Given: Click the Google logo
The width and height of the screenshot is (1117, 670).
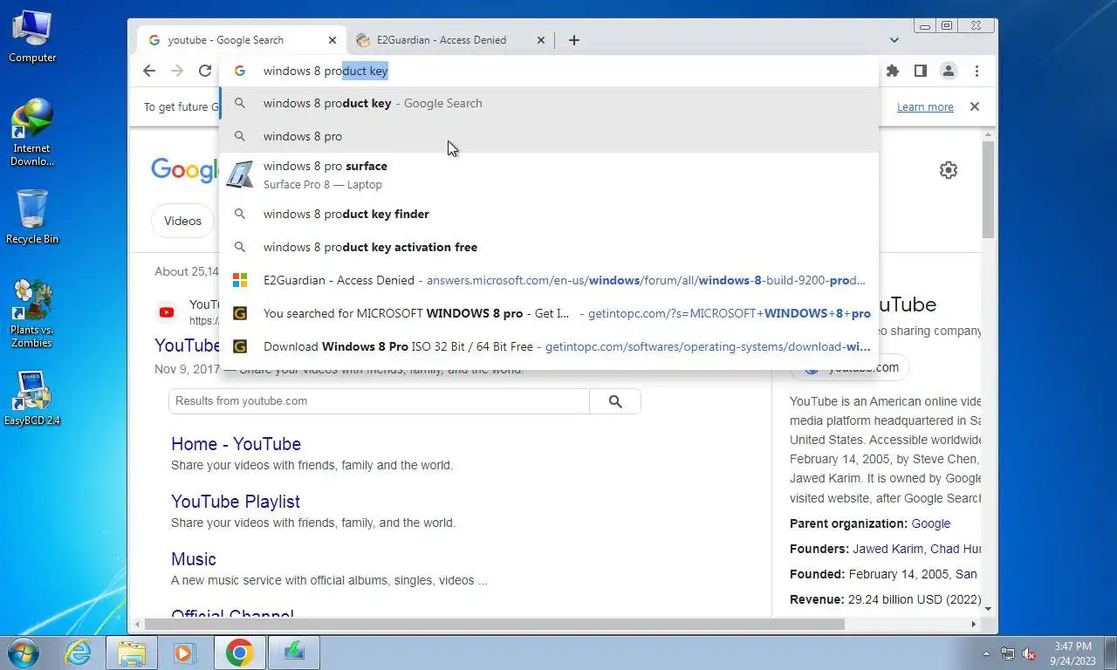Looking at the screenshot, I should pos(185,170).
